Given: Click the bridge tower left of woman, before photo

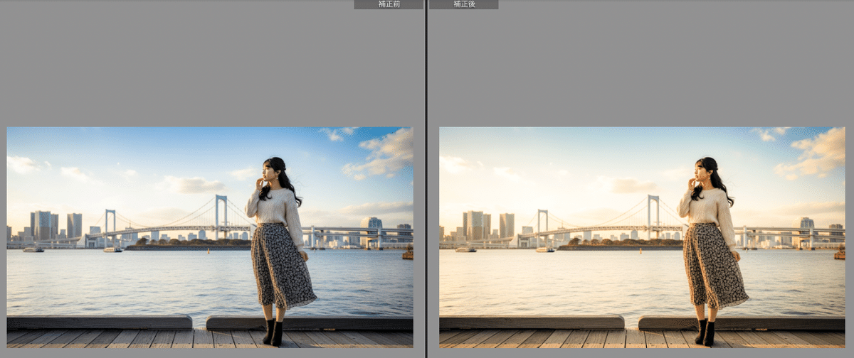Looking at the screenshot, I should pyautogui.click(x=221, y=215).
